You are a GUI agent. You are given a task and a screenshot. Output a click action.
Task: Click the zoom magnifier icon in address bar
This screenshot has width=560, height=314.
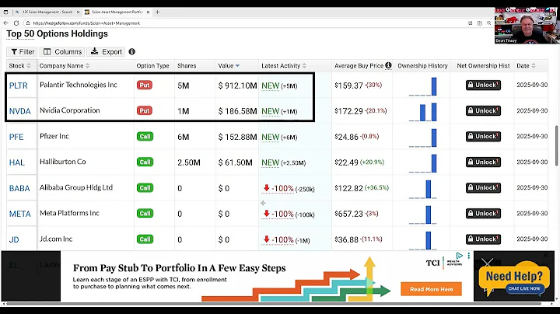coord(489,23)
